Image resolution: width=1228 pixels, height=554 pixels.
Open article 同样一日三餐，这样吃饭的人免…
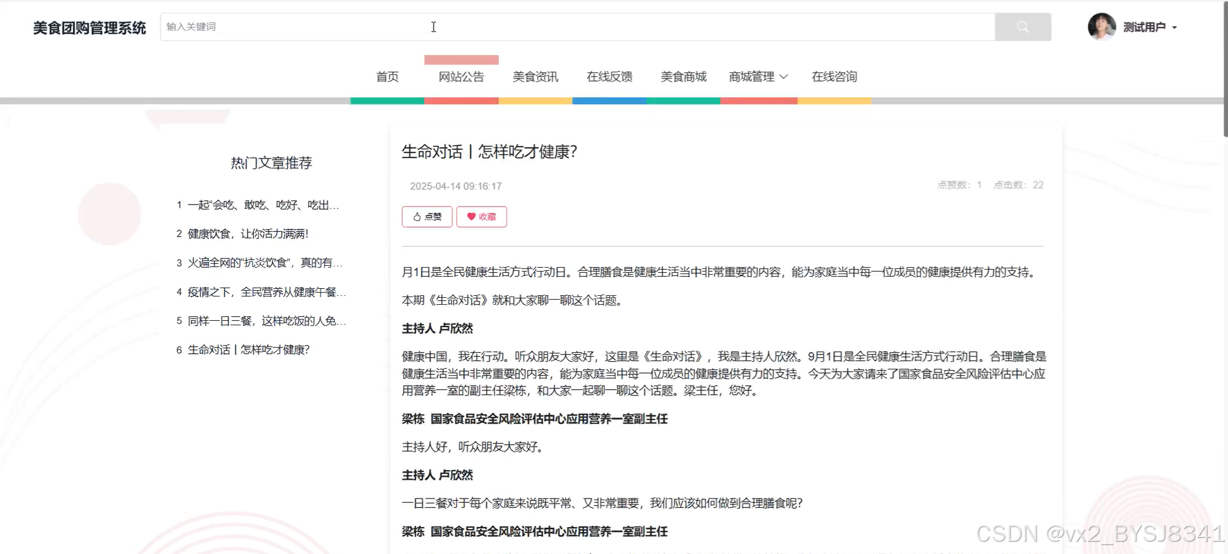266,321
